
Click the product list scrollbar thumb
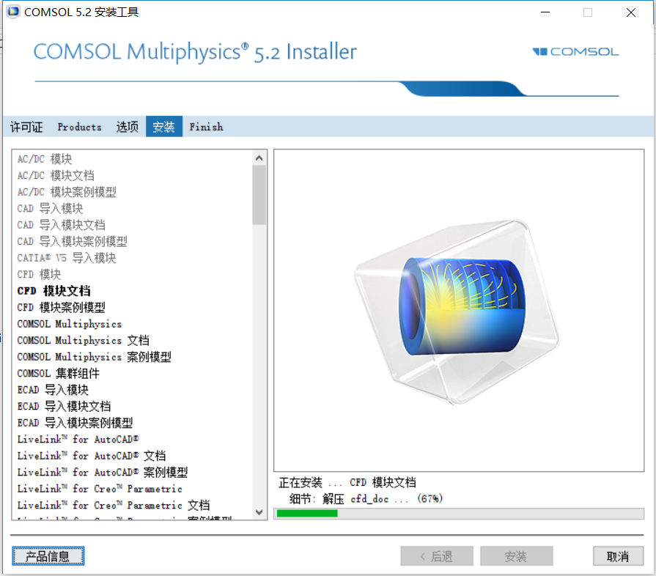pyautogui.click(x=259, y=196)
